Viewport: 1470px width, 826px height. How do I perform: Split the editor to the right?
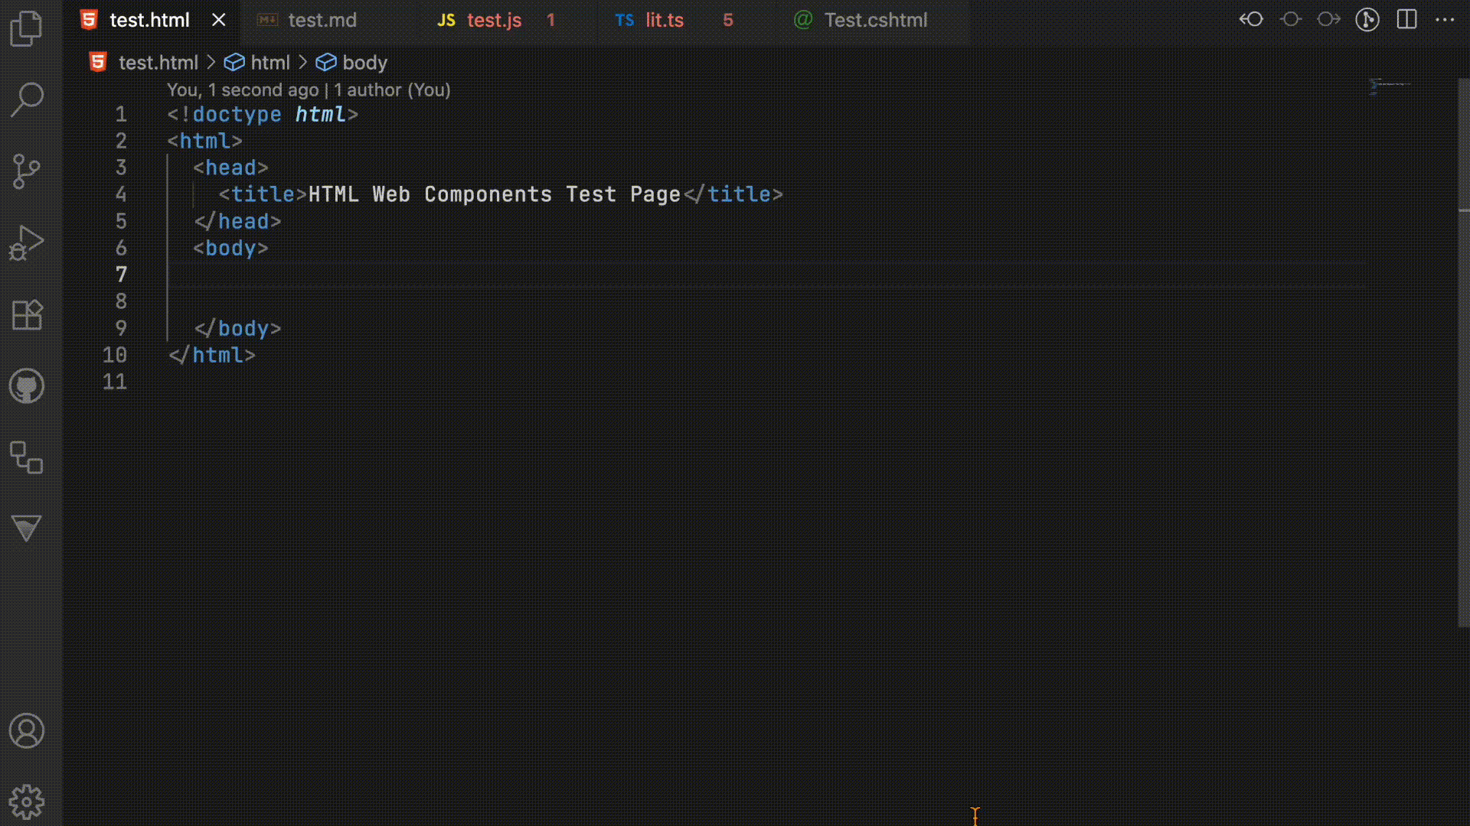[1407, 19]
